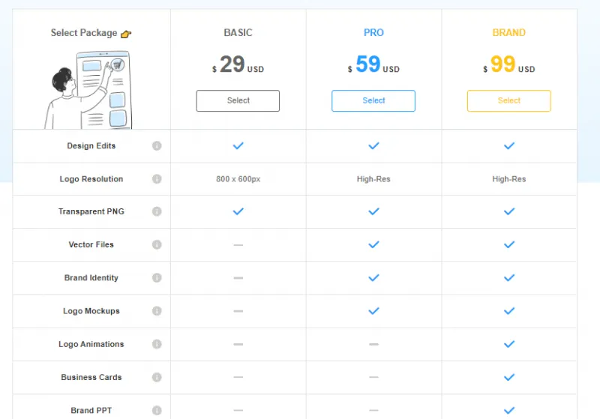Click the BRAND plan heading
The height and width of the screenshot is (419, 600).
[508, 33]
